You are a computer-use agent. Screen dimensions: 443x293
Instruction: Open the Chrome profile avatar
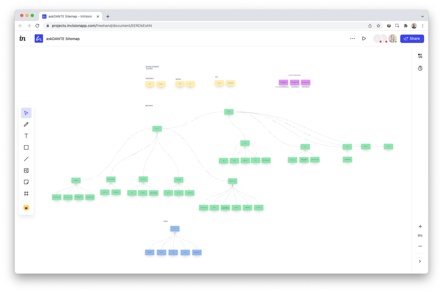point(414,26)
